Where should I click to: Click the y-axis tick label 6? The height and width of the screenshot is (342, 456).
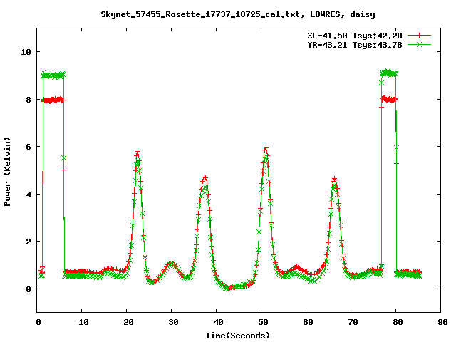[x=28, y=147]
